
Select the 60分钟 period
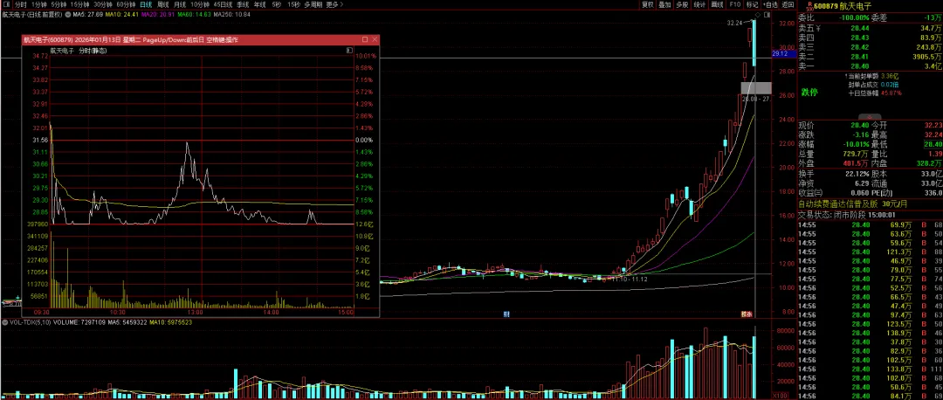click(127, 4)
